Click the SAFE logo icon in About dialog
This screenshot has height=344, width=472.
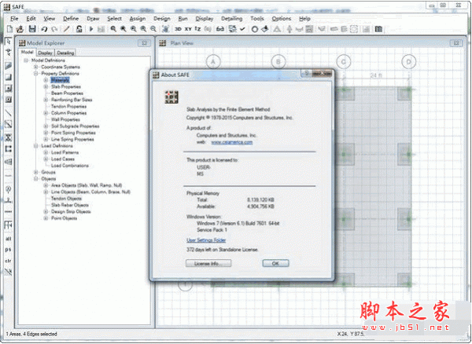point(171,97)
